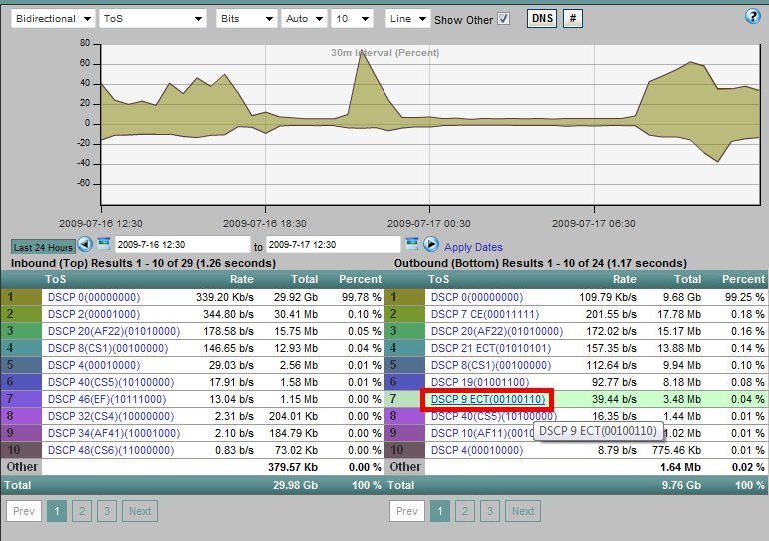Open the ToS report type dropdown
Viewport: 769px width, 541px height.
(x=153, y=19)
